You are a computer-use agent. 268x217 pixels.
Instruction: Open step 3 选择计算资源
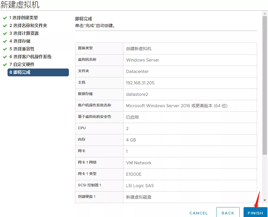point(24,33)
